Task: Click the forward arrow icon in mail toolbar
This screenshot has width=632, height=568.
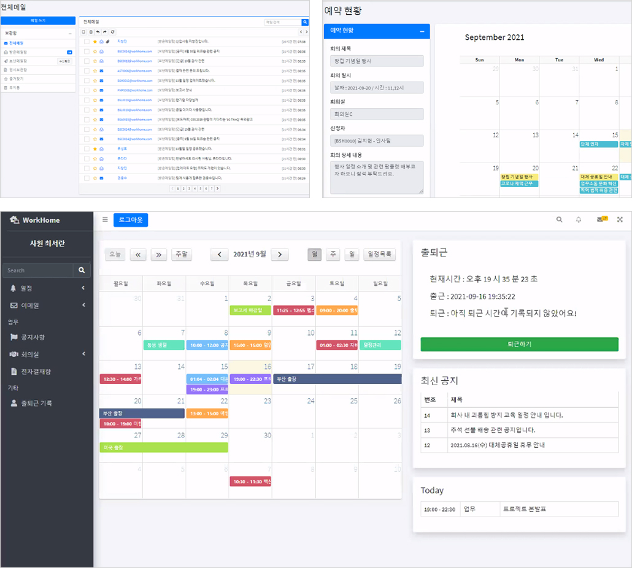Action: [105, 32]
